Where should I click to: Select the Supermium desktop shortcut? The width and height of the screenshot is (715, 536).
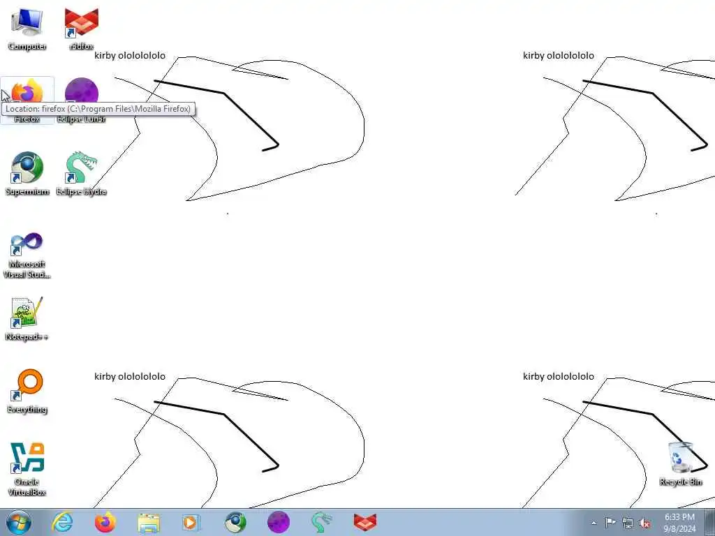click(x=27, y=174)
